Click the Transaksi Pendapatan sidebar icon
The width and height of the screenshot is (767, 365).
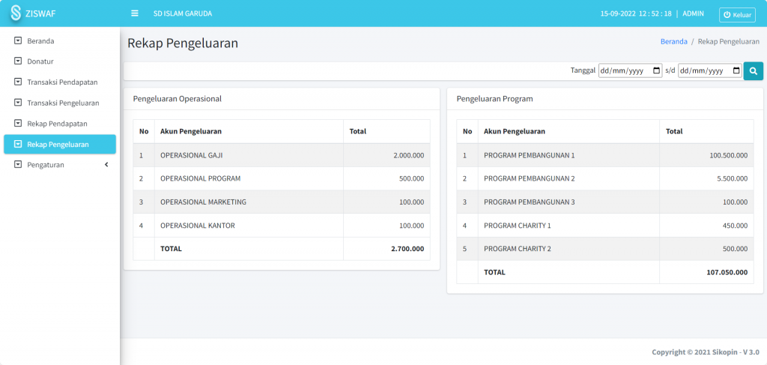pyautogui.click(x=18, y=82)
